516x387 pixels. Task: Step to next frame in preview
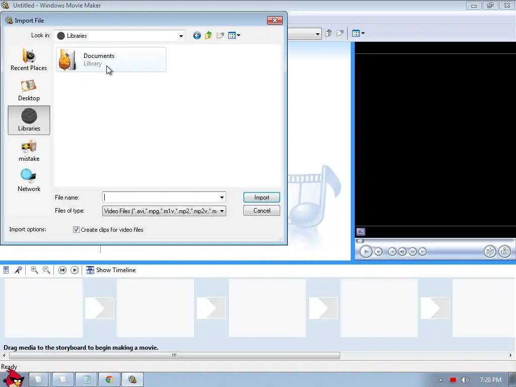coord(412,252)
